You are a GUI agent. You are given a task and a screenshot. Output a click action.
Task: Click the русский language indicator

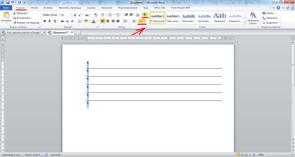(x=56, y=155)
